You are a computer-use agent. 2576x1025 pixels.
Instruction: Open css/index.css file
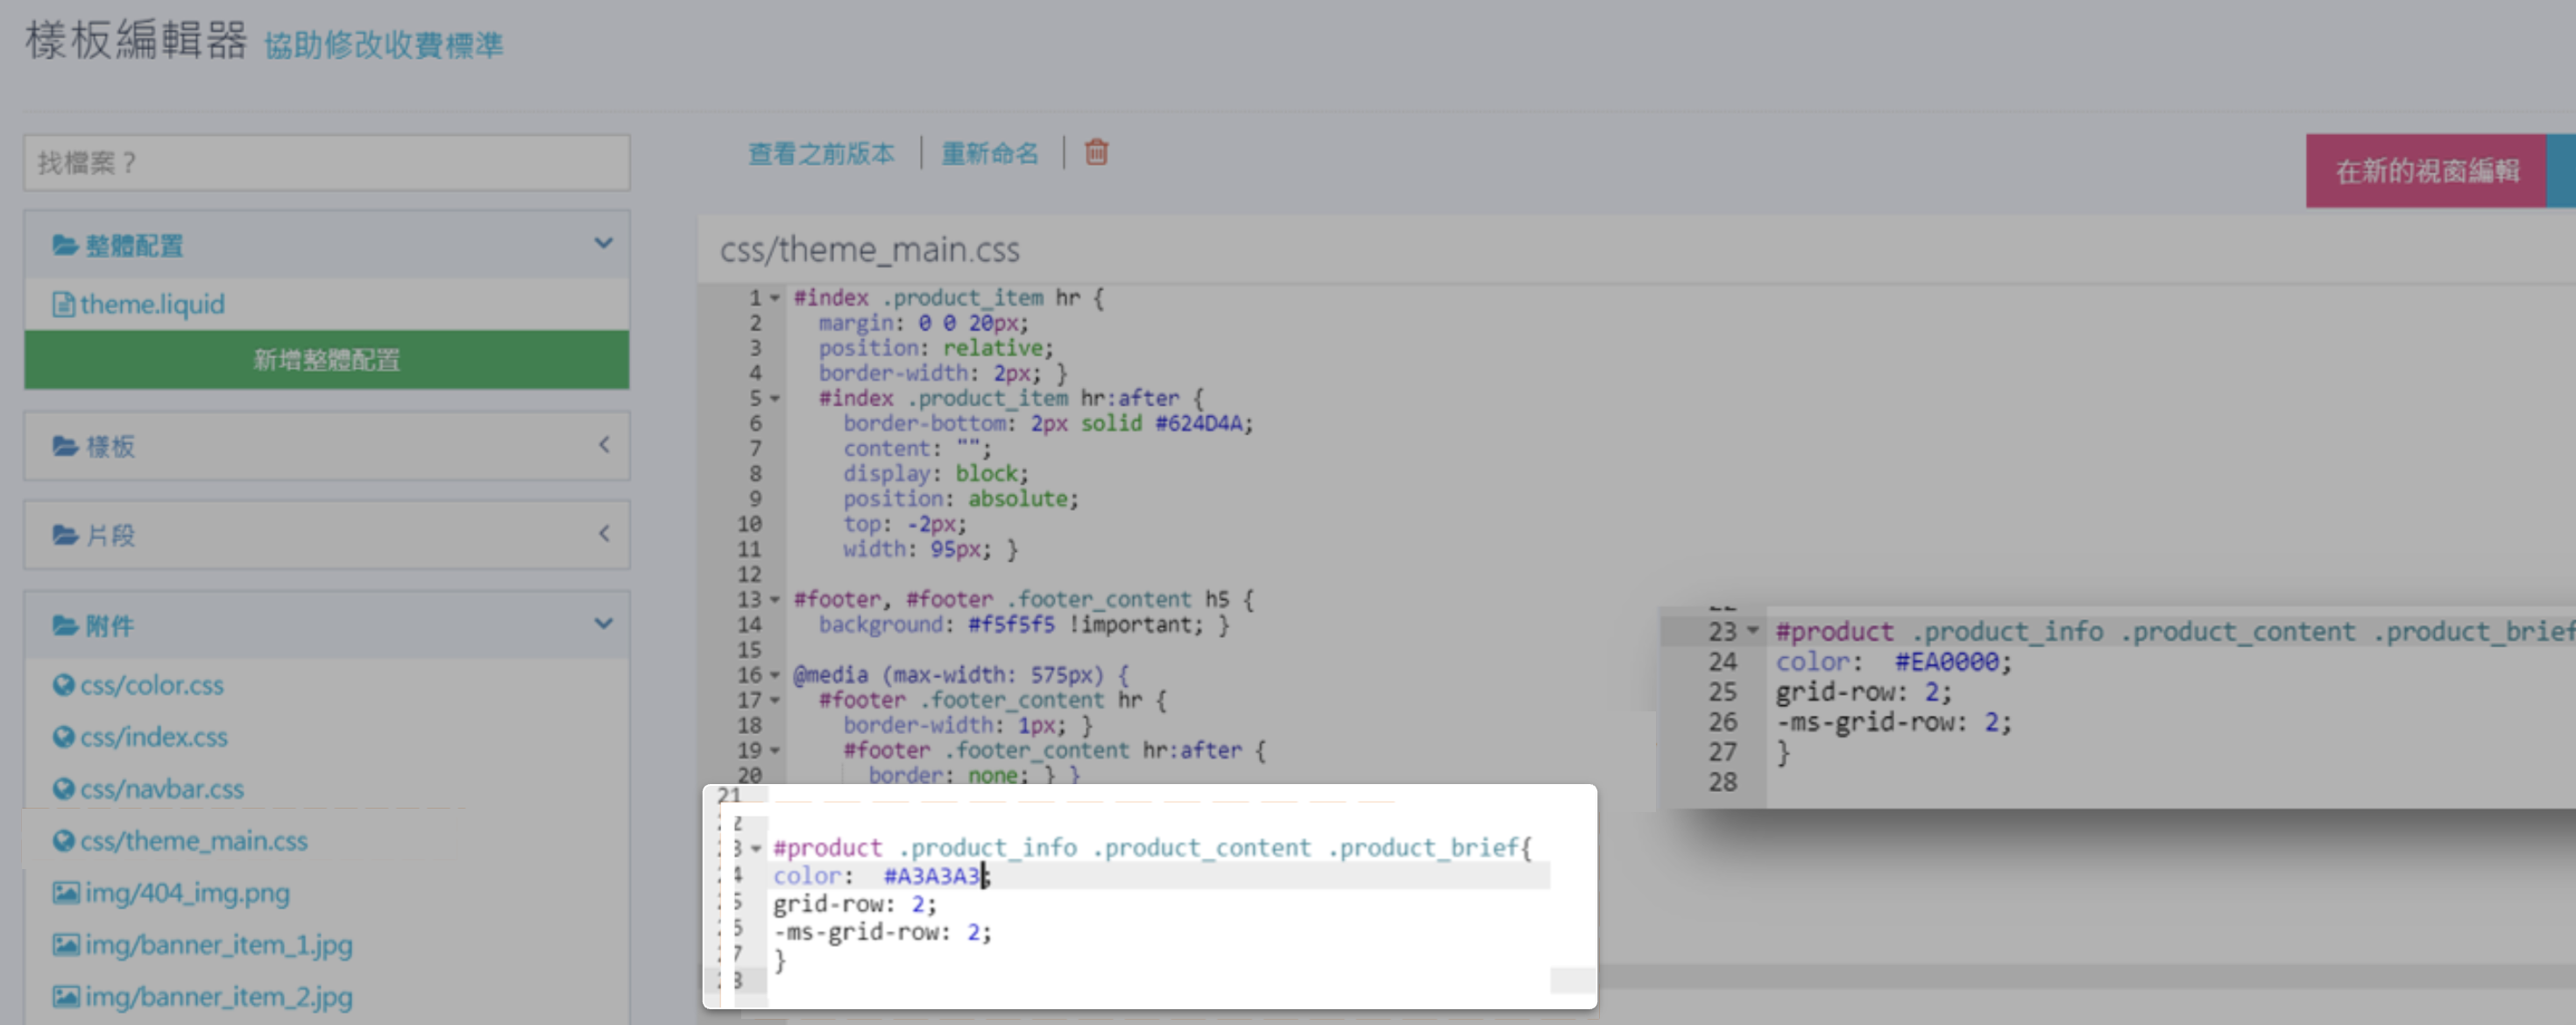(154, 737)
